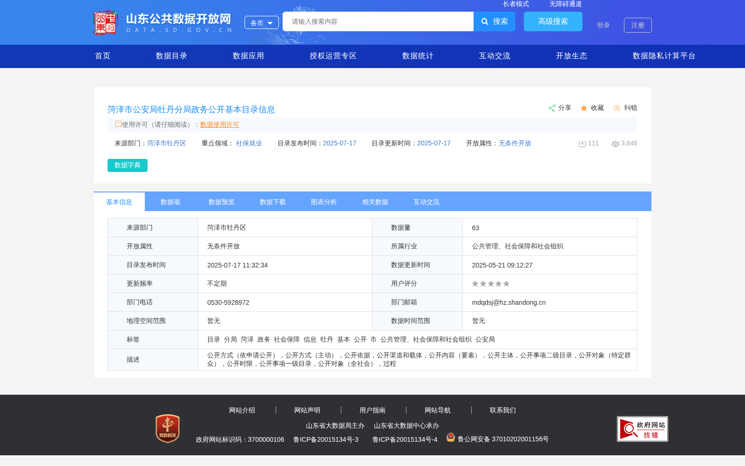Click the search input field
The height and width of the screenshot is (466, 745).
coord(378,21)
